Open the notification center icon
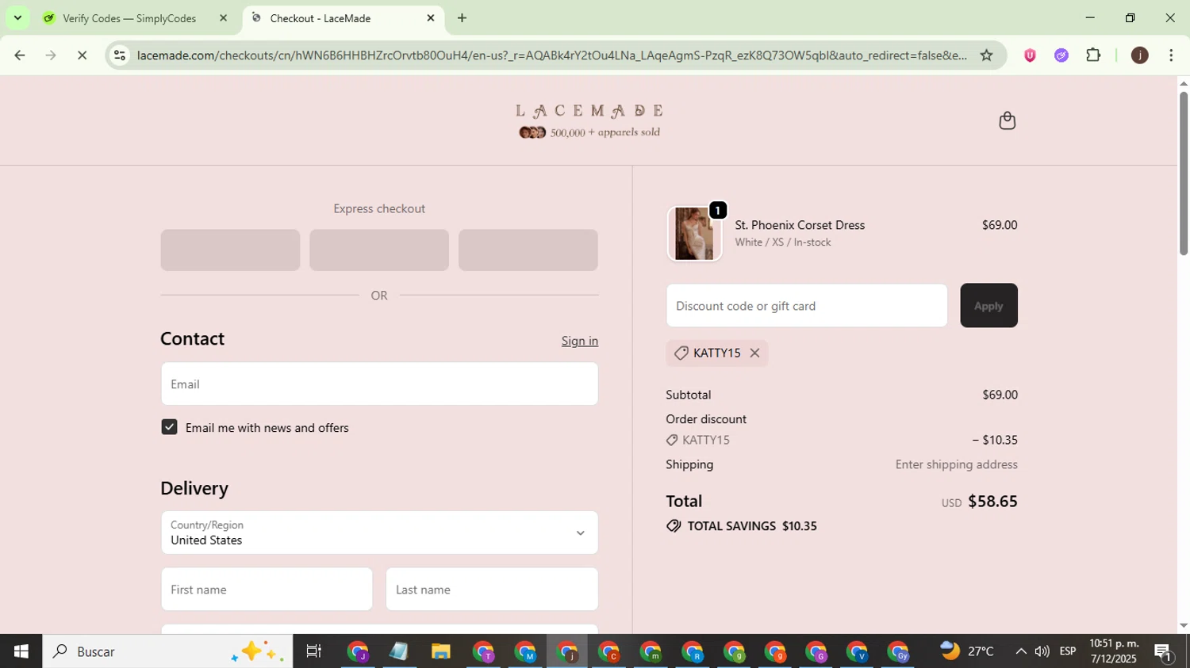Screen dimensions: 1190x668 click(x=1164, y=651)
